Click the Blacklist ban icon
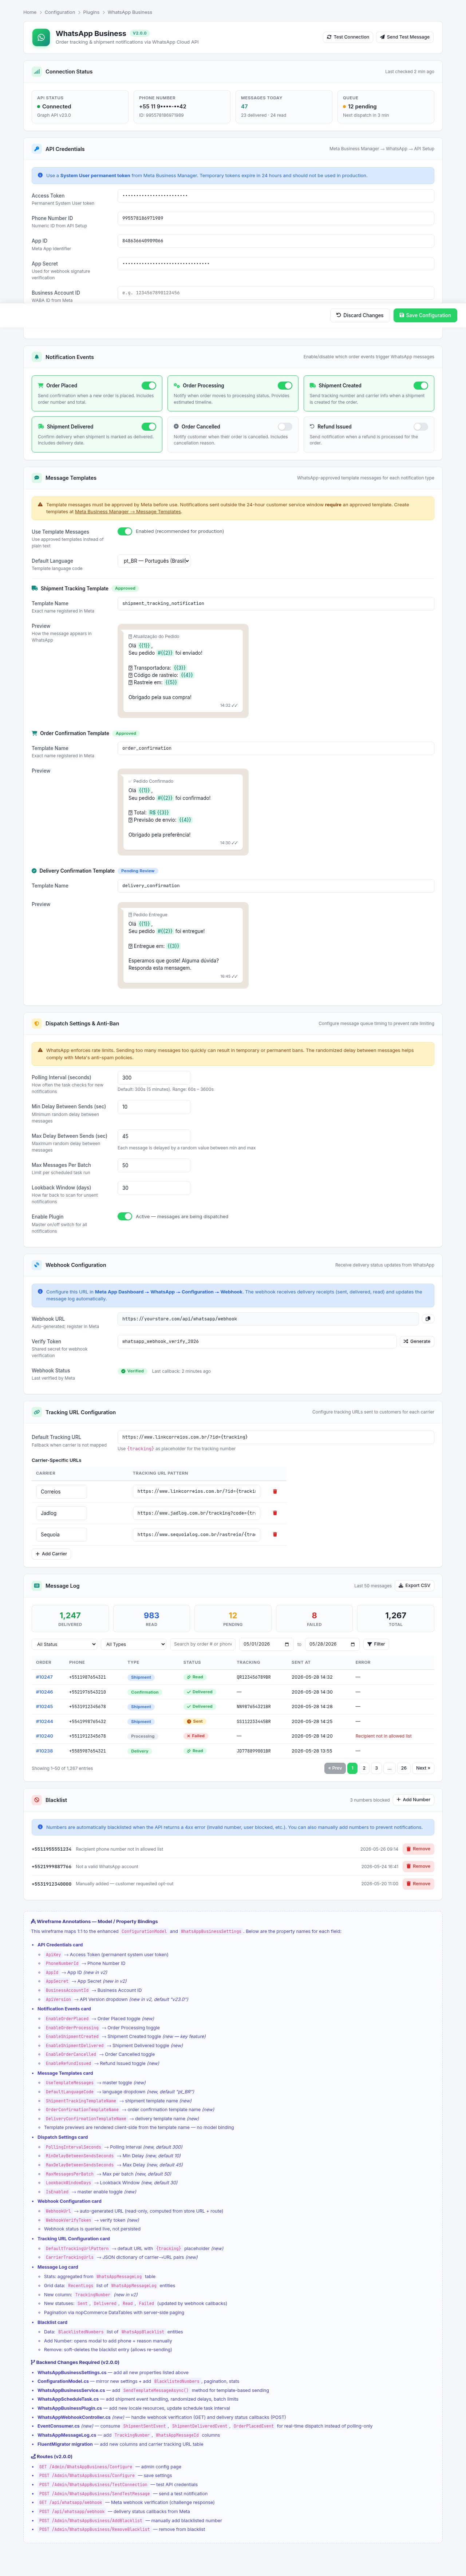Viewport: 466px width, 2576px height. click(x=37, y=1800)
